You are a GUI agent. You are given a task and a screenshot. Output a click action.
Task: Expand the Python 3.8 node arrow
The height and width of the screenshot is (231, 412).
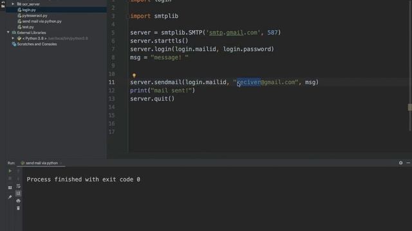(13, 38)
